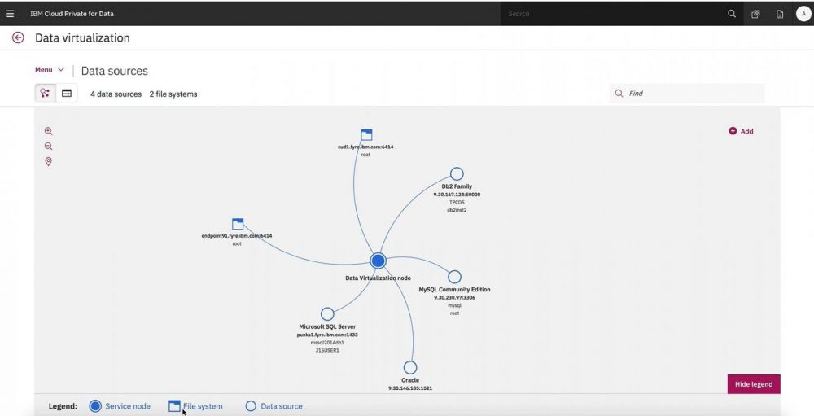Click the 'Data source' legend text
Screen dimensions: 814x416
(x=282, y=406)
